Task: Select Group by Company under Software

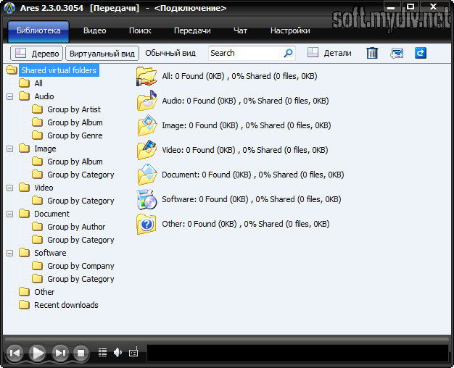Action: tap(81, 266)
